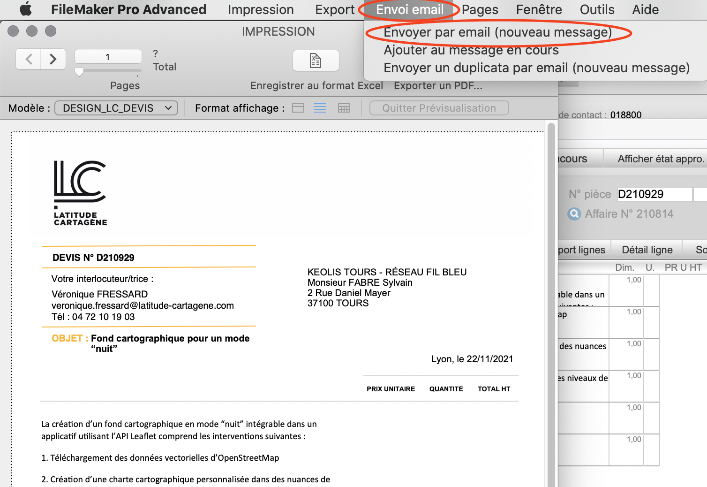Viewport: 707px width, 487px height.
Task: Open the Export menu
Action: pos(334,10)
